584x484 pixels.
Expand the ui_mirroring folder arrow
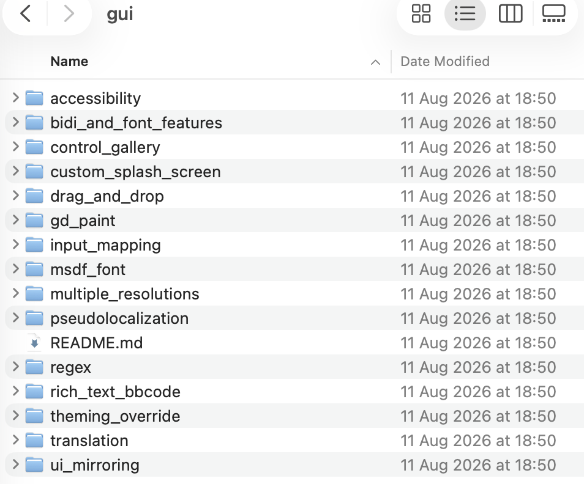[x=16, y=465]
